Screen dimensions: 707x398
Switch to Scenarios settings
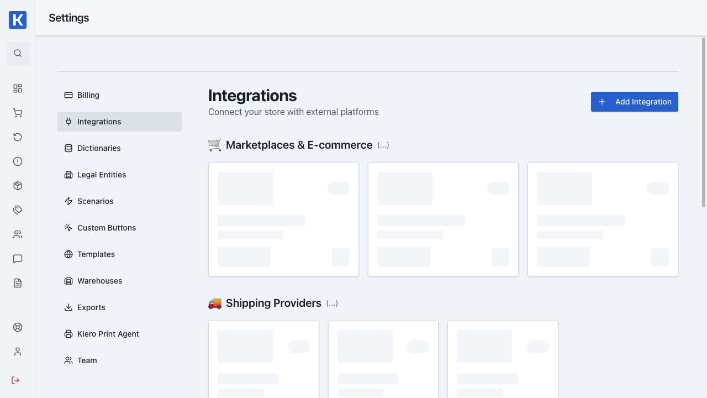[119, 201]
